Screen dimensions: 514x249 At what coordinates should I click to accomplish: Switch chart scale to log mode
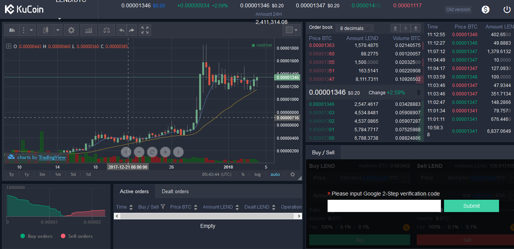coord(257,174)
